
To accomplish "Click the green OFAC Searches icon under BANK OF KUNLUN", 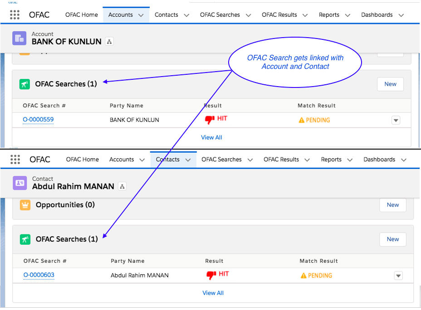I will pyautogui.click(x=25, y=84).
